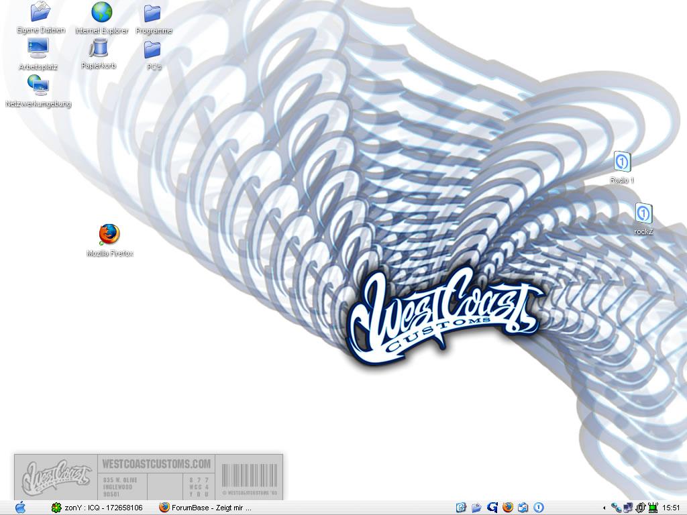Open the folder quick launch icon

pyautogui.click(x=477, y=508)
